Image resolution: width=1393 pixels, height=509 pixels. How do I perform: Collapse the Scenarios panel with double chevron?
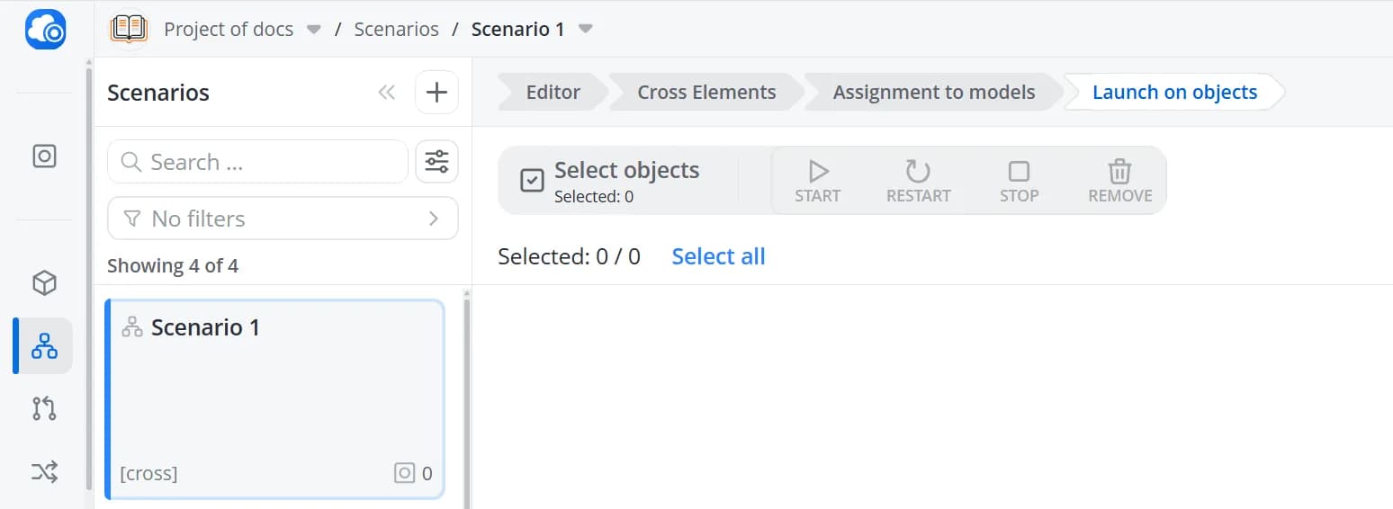point(387,92)
